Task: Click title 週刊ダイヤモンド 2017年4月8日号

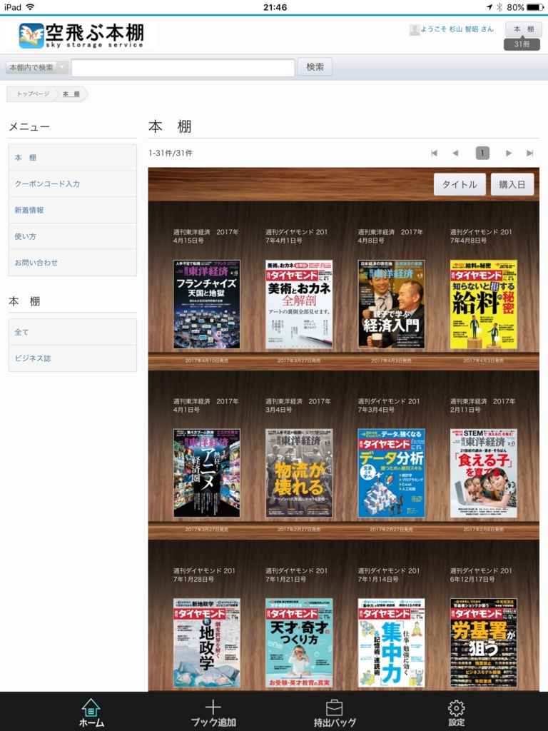Action: (481, 236)
